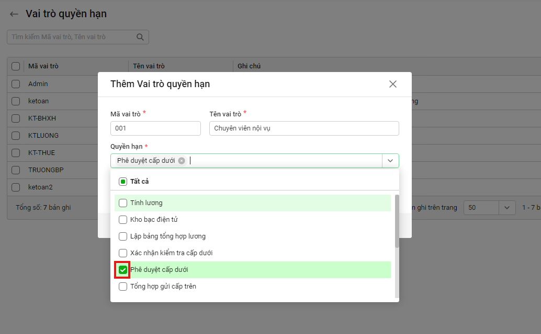Click the Mã vai trò input field
The image size is (541, 334).
coord(155,128)
